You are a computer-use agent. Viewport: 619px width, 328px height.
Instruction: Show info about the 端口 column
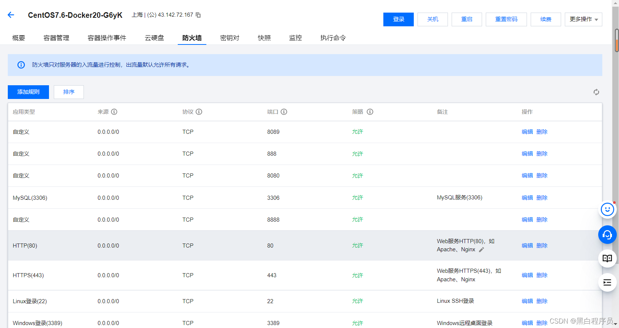284,112
